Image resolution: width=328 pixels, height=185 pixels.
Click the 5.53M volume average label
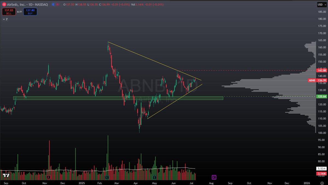point(321,169)
